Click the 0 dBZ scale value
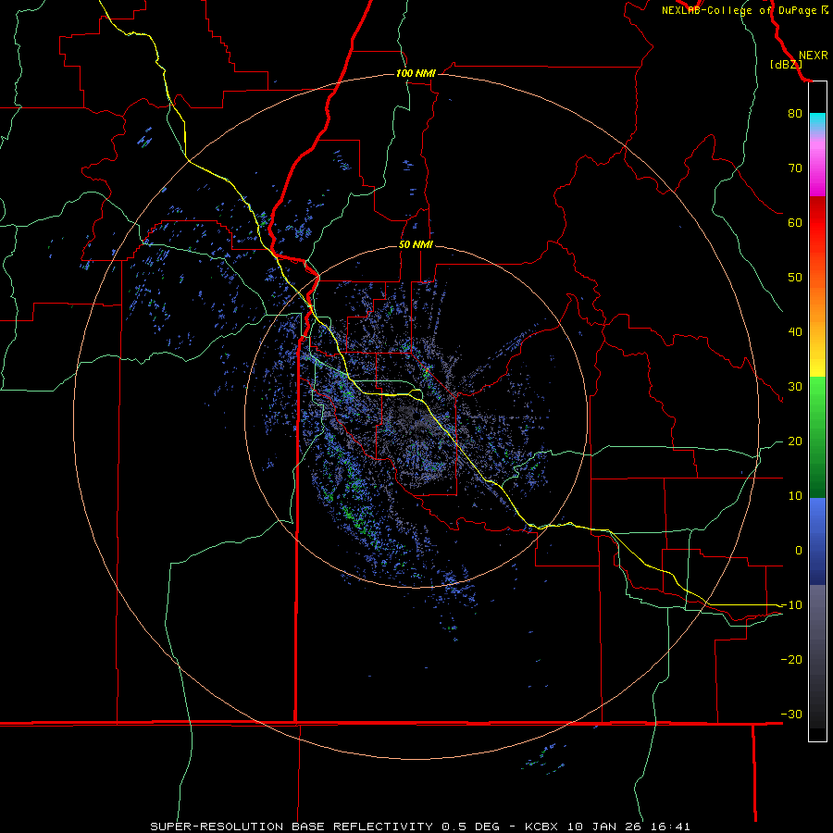Viewport: 833px width, 833px height. coord(799,551)
